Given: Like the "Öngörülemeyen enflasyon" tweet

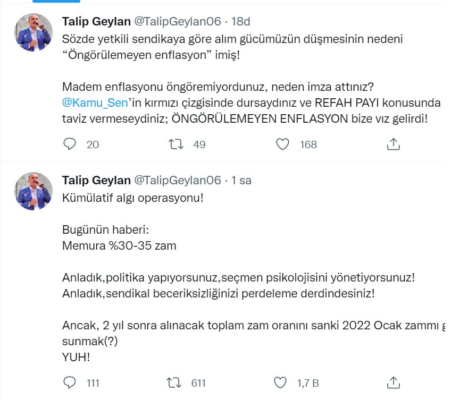Looking at the screenshot, I should (283, 144).
